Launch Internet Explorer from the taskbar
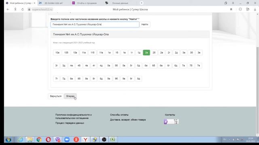Viewport: 259px width, 145px height. [x=21, y=140]
